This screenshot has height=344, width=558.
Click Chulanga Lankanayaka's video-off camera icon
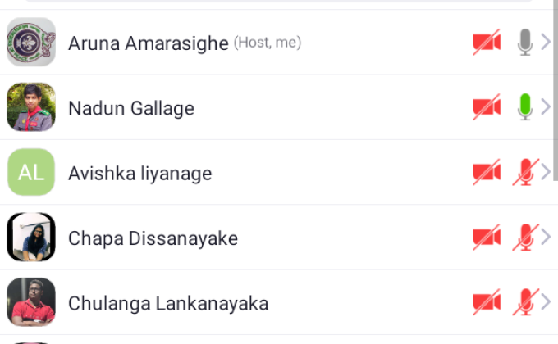pos(487,303)
